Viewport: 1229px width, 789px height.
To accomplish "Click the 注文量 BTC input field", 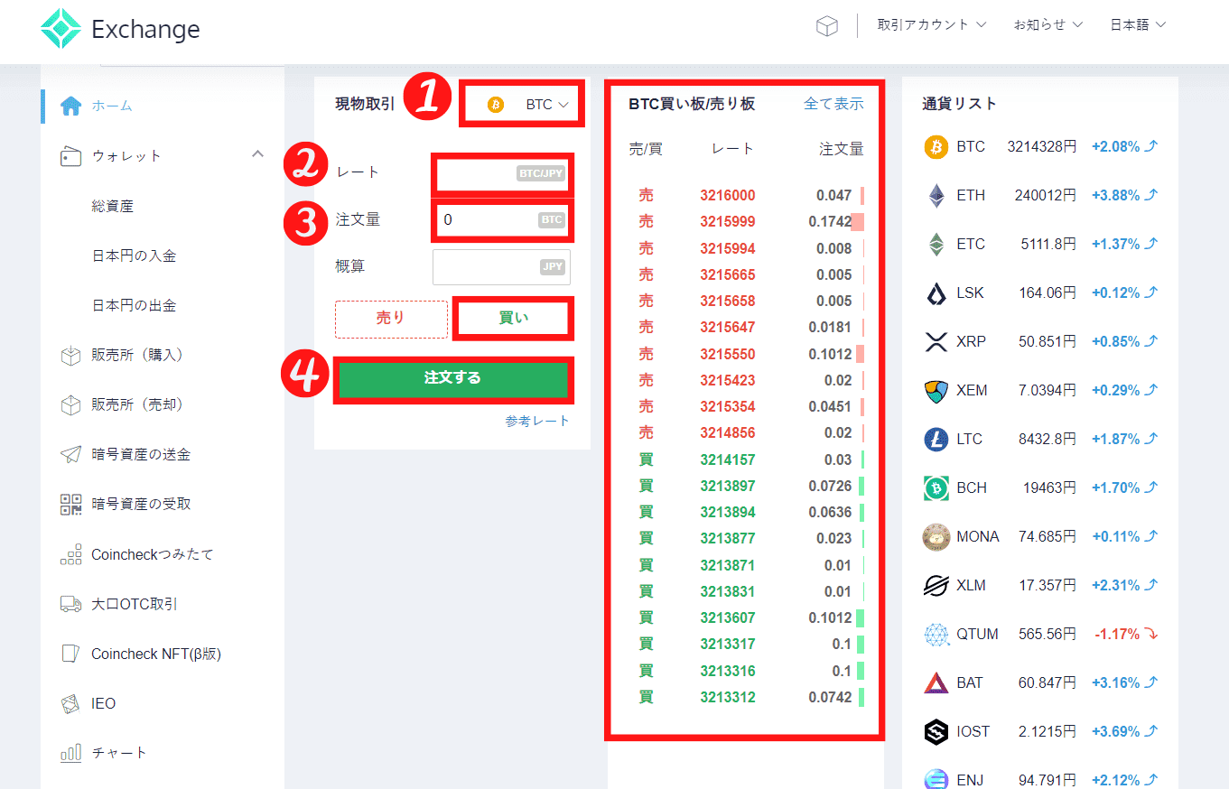I will tap(501, 219).
